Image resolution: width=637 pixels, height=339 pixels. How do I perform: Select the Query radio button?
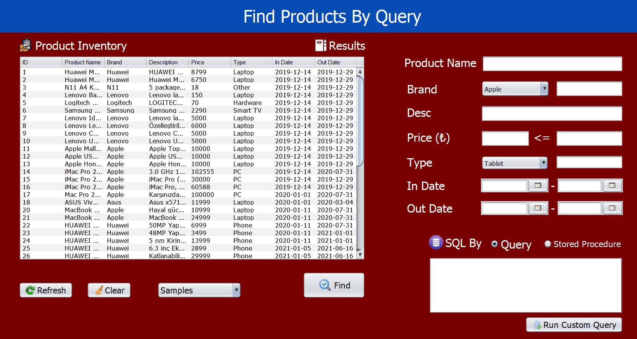(494, 244)
